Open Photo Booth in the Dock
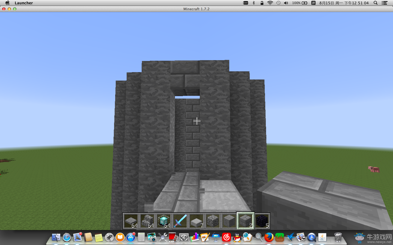Viewport: 393px width, 245px height. [x=173, y=237]
